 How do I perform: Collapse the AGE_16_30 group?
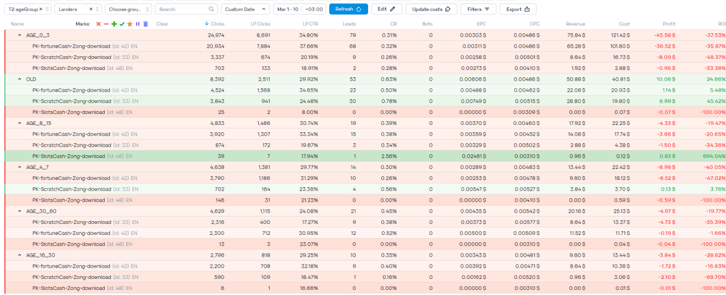[x=19, y=255]
